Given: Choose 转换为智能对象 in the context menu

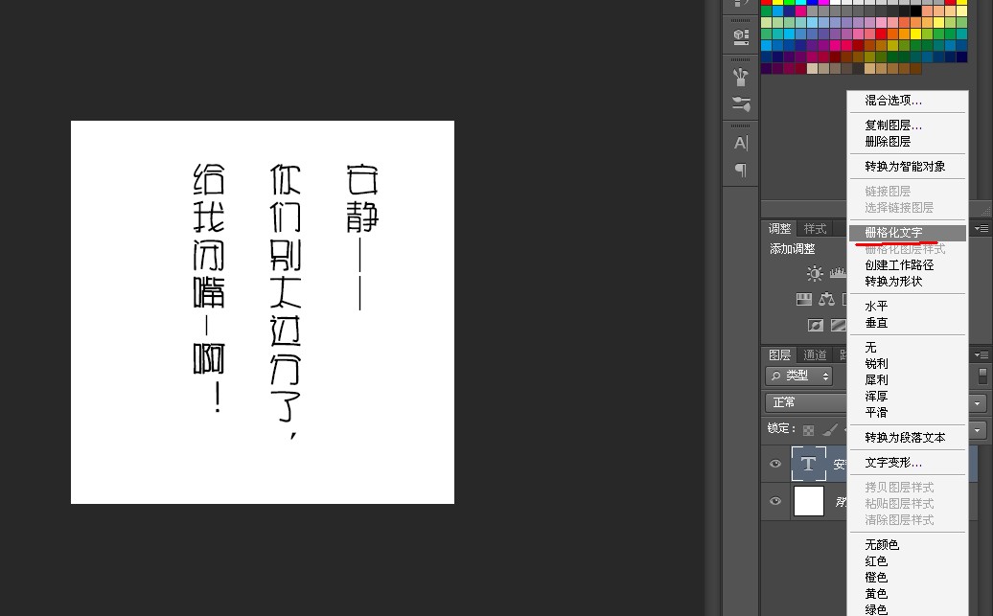Looking at the screenshot, I should [907, 167].
